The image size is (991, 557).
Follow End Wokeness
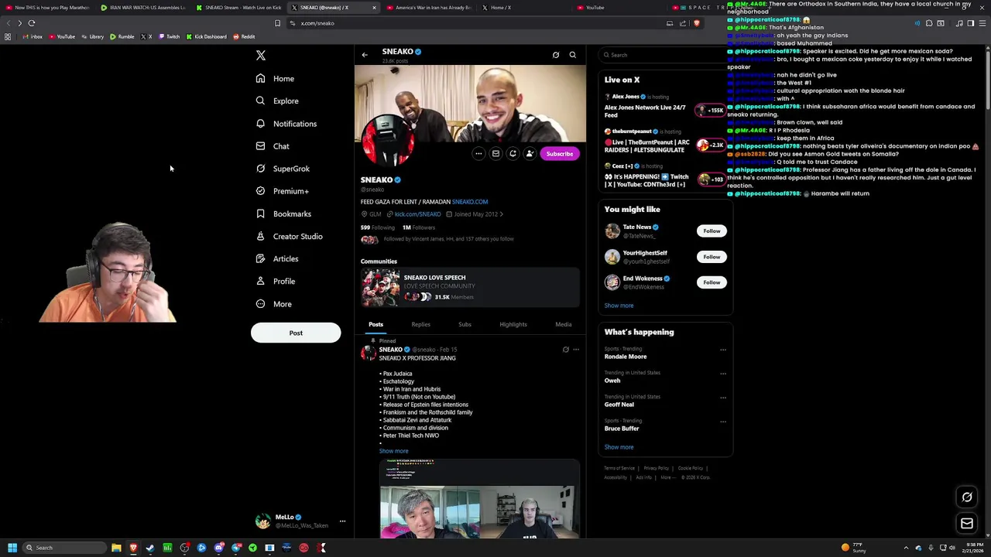point(712,282)
